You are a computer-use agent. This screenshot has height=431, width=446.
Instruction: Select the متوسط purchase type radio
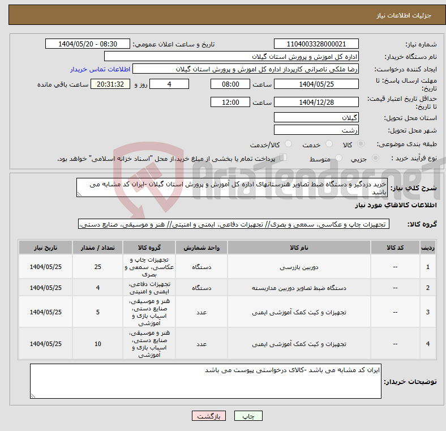(338, 158)
